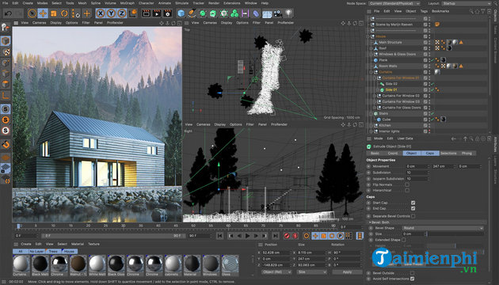Uncheck the End Cap checkbox
Viewport: 499px width, 285px height.
pyautogui.click(x=413, y=208)
